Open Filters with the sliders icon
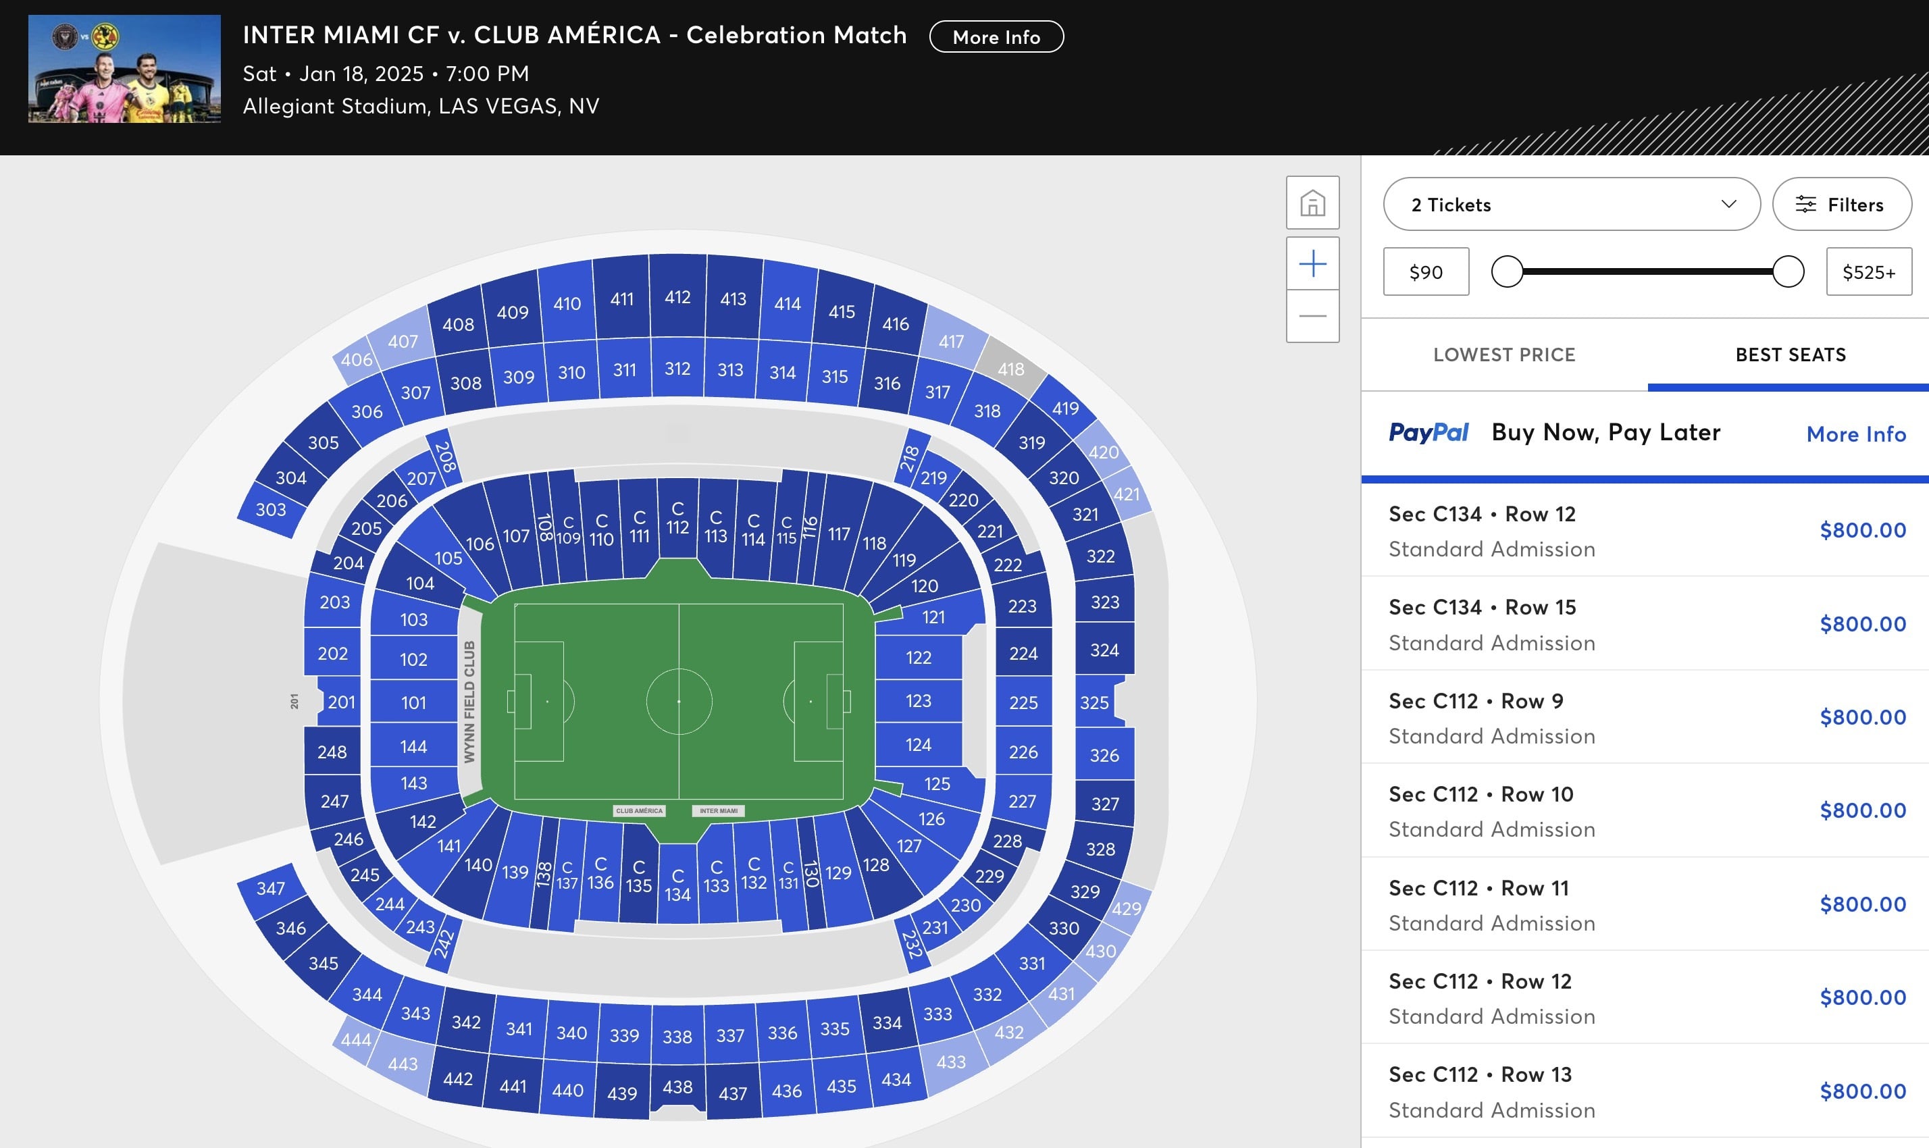 point(1842,204)
